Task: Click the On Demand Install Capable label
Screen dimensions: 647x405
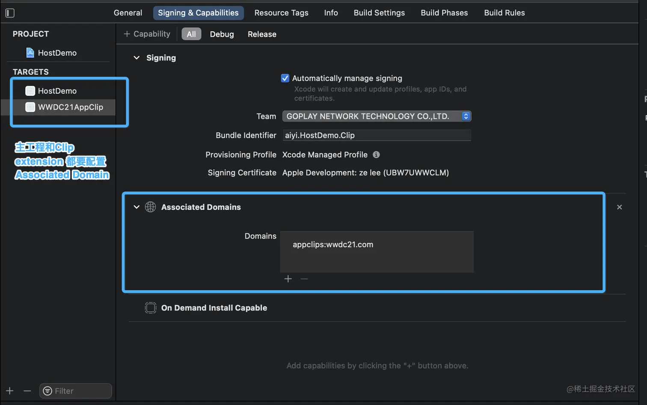Action: pos(214,308)
